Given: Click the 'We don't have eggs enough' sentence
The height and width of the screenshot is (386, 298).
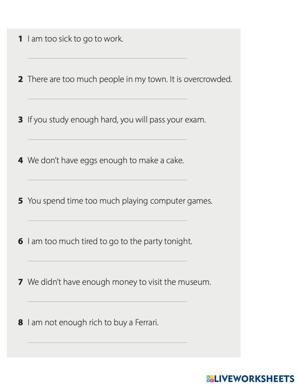Looking at the screenshot, I should [105, 160].
